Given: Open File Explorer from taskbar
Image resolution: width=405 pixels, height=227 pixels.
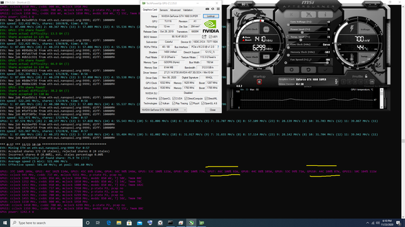Looking at the screenshot, I should 119,223.
